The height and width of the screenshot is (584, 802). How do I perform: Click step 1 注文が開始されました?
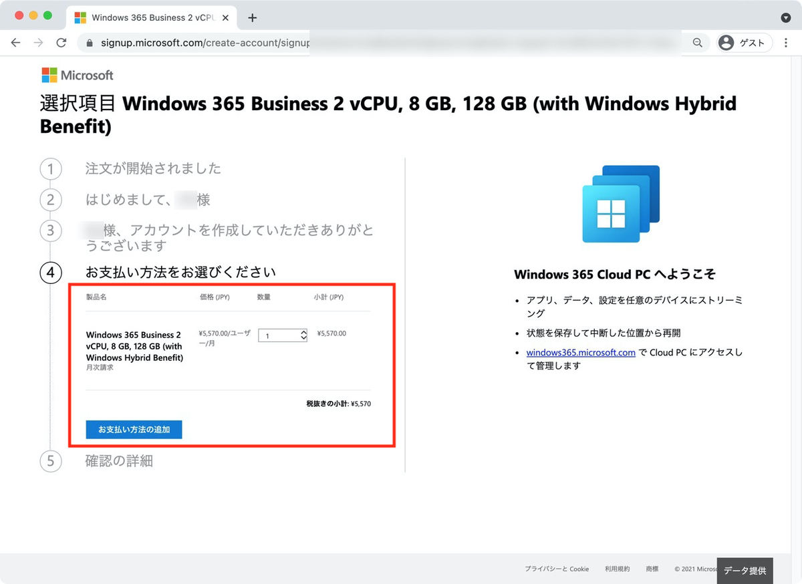[153, 168]
